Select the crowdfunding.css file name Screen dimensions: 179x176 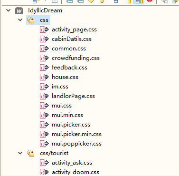pyautogui.click(x=75, y=58)
